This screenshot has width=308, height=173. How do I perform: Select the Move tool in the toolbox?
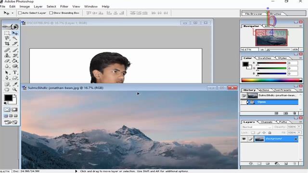click(x=15, y=33)
